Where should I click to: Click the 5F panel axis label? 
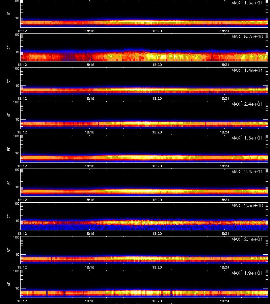pos(8,149)
